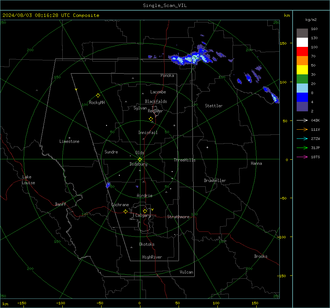Viewport: 330px width, 308px height.
Task: Click the Lacombe town label
Action: click(x=158, y=92)
